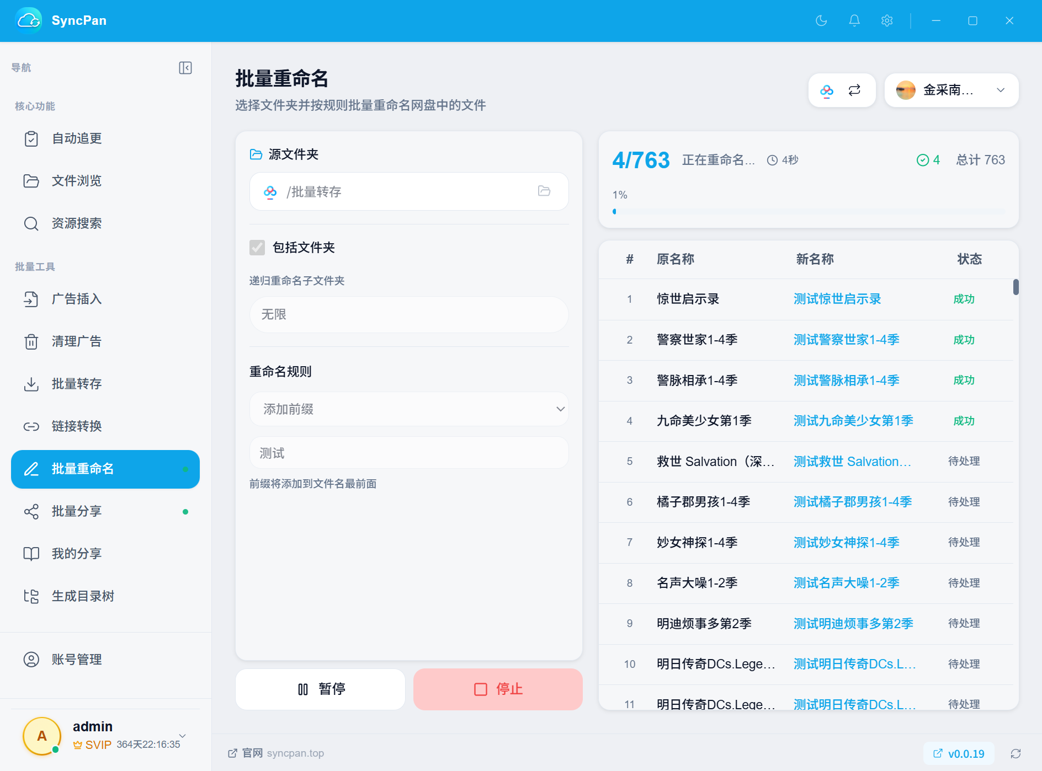Click 待处理 status of 橘子郡男孩1-4季 row
Screen dimensions: 1042x771
tap(964, 502)
